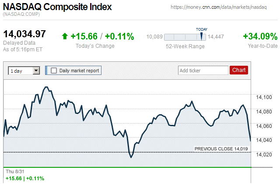This screenshot has height=184, width=280.
Task: Click the +34.09% Year-to-Date figure
Action: [260, 36]
